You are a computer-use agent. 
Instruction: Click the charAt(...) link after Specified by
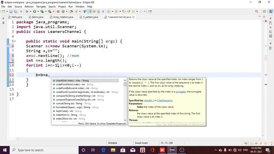149,101
